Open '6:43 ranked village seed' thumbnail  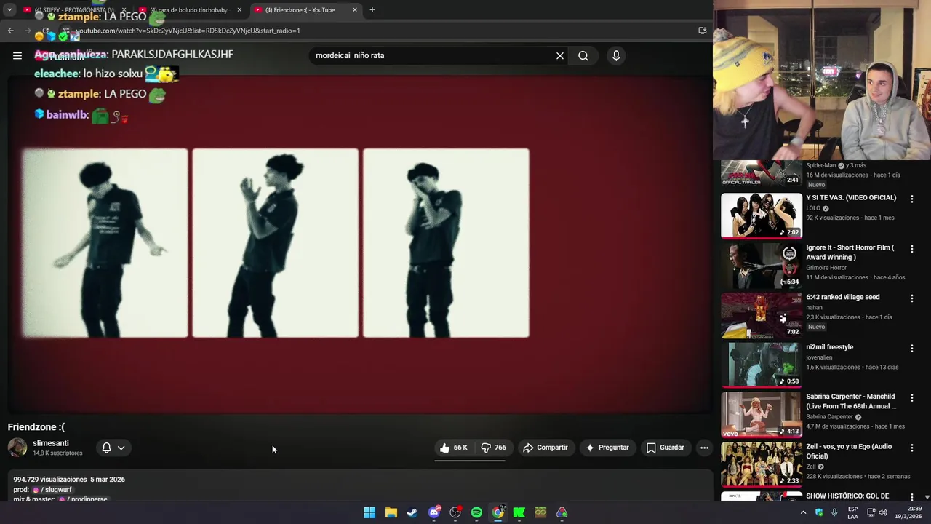tap(762, 315)
